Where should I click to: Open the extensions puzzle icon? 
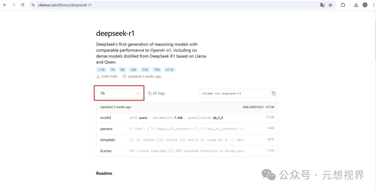pos(343,5)
